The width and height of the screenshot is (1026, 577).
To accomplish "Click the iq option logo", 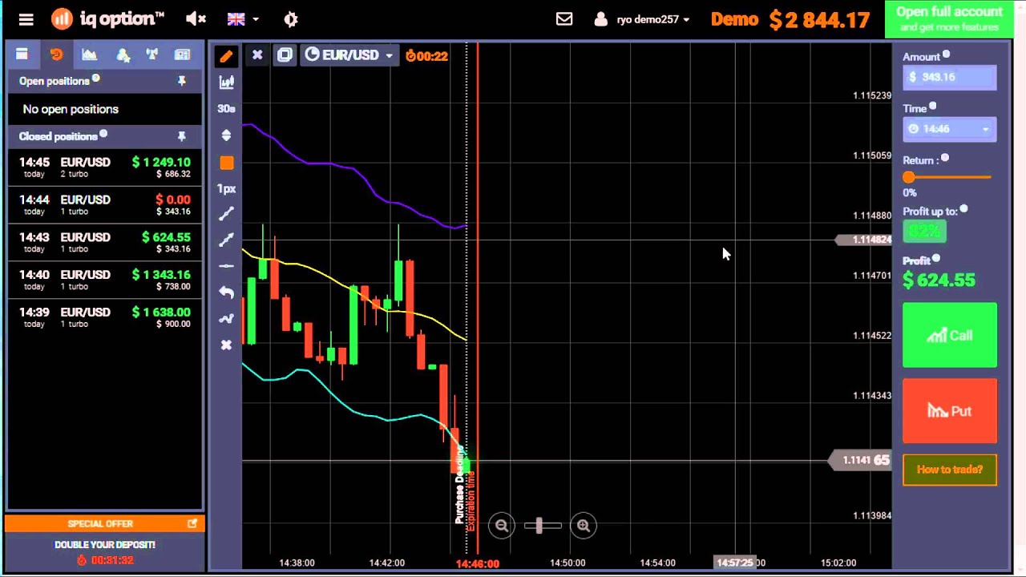I will 107,18.
